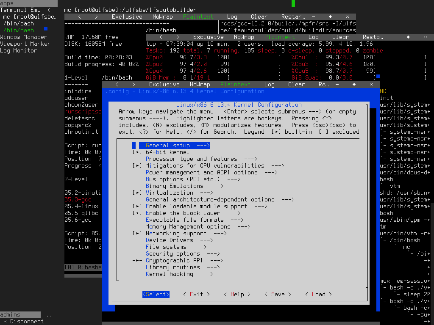Uncheck the 64-bit kernel option
434x325 pixels.
(x=137, y=152)
